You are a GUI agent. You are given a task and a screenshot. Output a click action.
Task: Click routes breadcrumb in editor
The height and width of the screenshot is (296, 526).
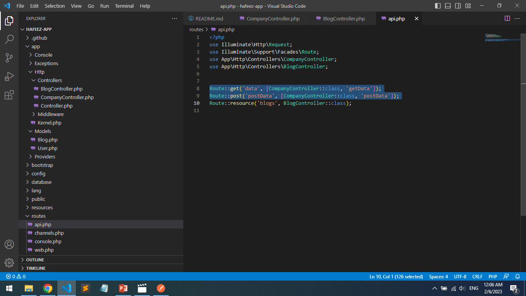click(x=196, y=29)
